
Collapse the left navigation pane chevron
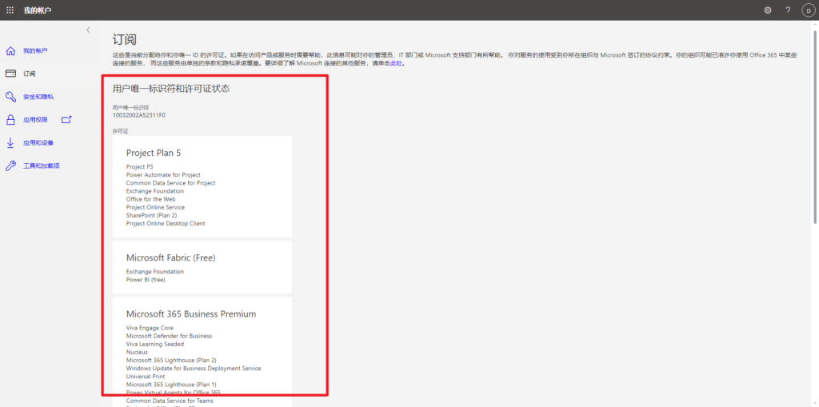click(88, 30)
